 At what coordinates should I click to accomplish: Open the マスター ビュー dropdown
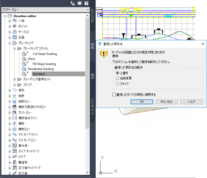tap(88, 9)
